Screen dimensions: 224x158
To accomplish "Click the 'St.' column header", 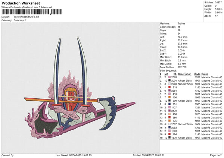I will click(175, 74).
